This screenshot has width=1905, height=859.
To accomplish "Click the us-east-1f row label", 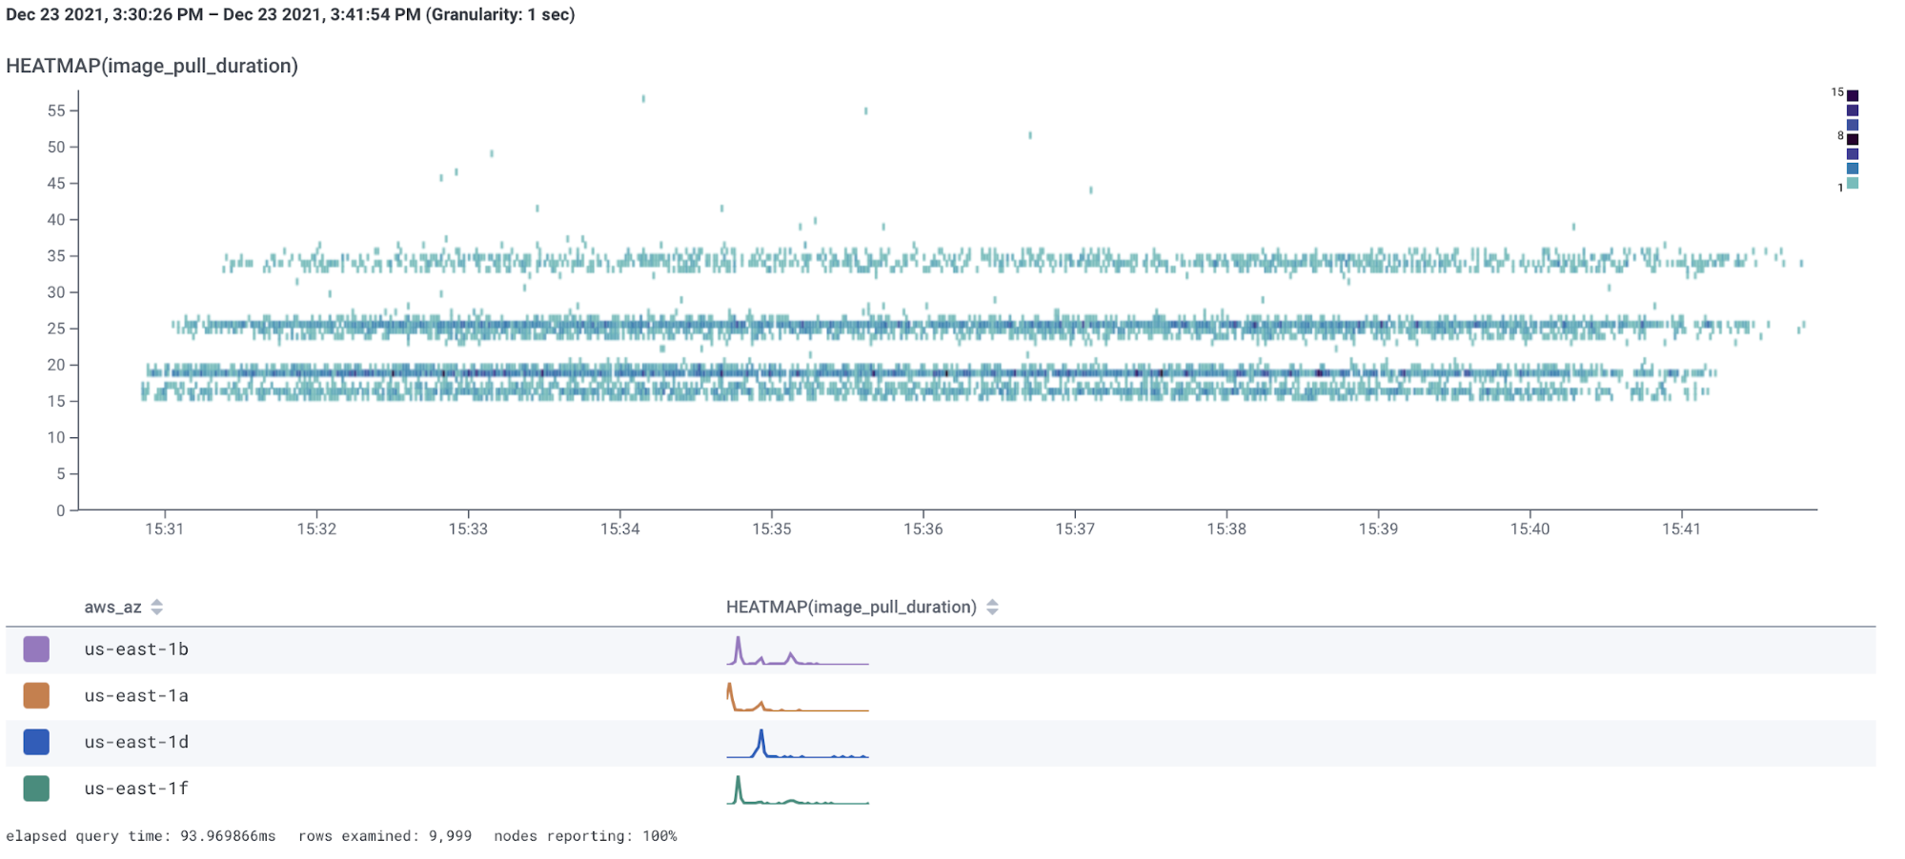I will click(136, 789).
